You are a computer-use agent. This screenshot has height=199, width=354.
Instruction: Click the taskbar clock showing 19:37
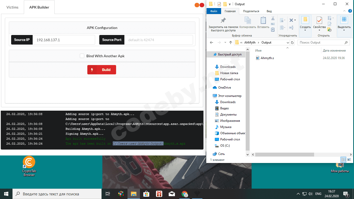pos(331,194)
